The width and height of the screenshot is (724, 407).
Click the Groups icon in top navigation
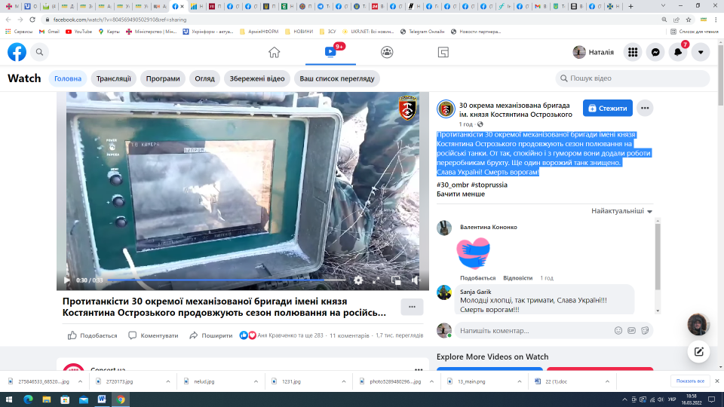tap(387, 52)
